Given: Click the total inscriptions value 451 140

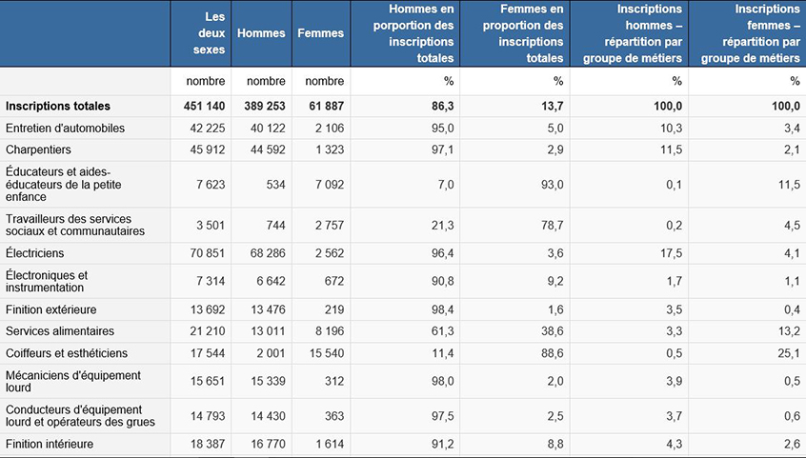Looking at the screenshot, I should pos(204,106).
